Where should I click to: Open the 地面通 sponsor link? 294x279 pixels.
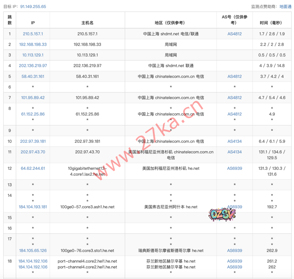[x=285, y=6]
